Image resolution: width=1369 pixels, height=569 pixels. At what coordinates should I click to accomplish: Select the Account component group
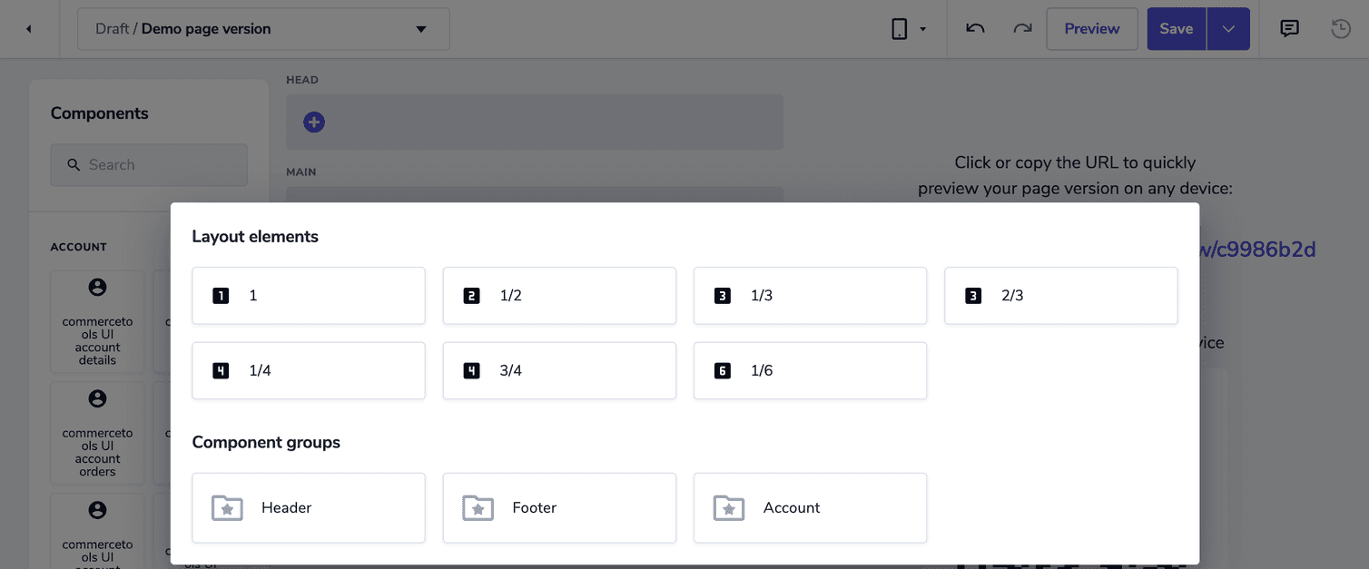(x=810, y=507)
